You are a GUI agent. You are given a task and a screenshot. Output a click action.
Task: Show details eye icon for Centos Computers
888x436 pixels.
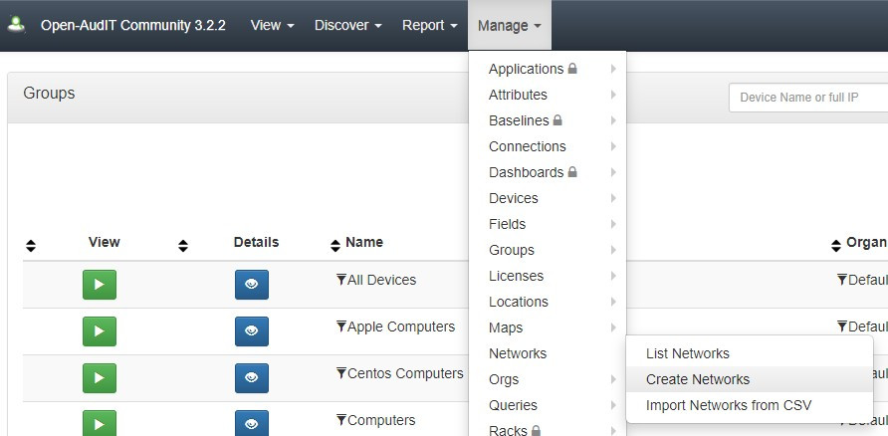pyautogui.click(x=252, y=378)
